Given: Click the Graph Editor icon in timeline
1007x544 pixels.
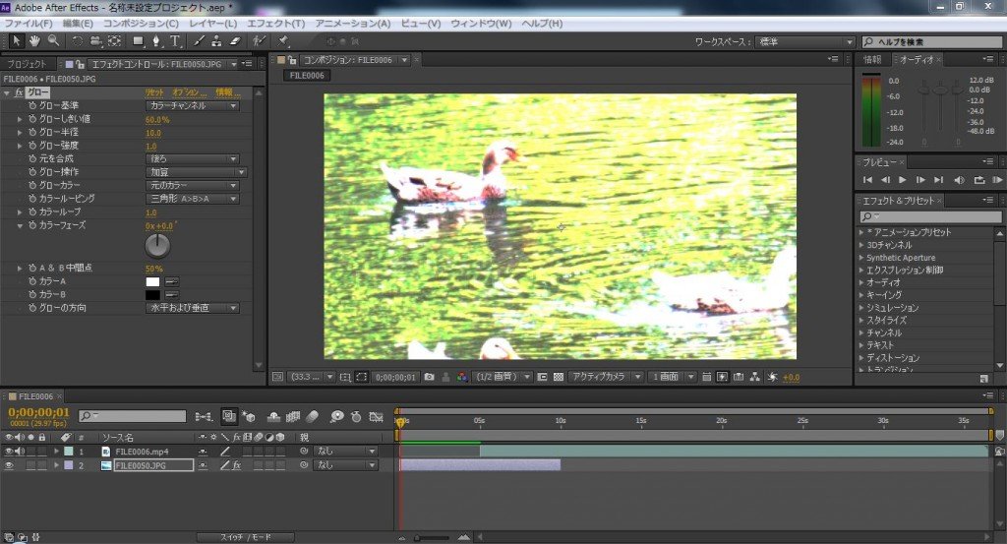Looking at the screenshot, I should tap(377, 417).
